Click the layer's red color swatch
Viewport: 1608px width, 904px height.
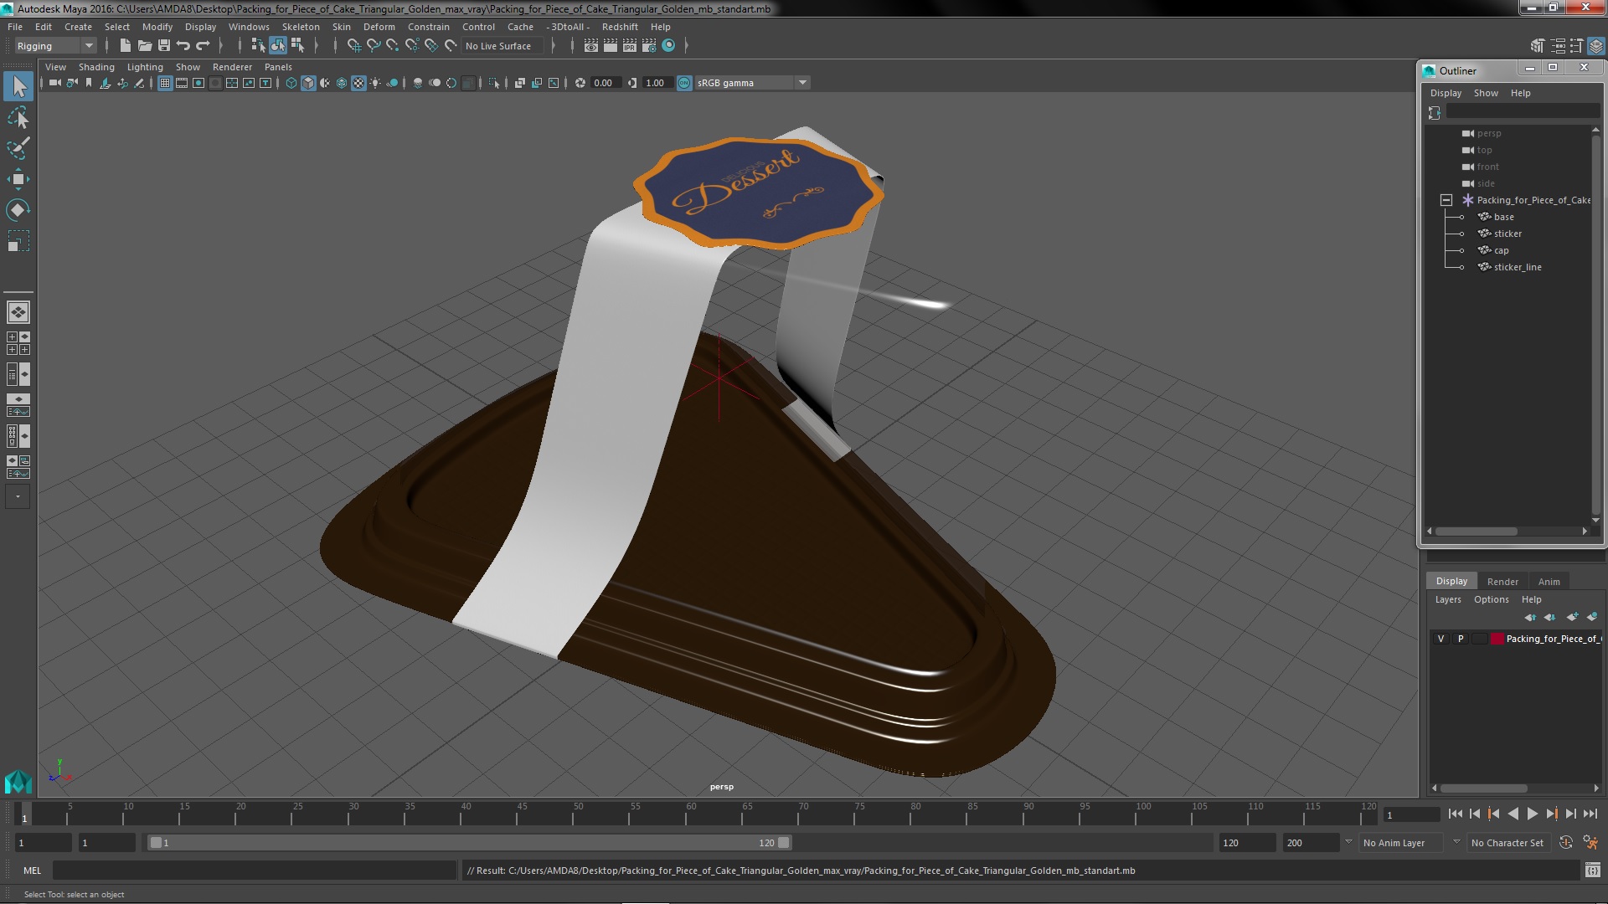click(1497, 639)
